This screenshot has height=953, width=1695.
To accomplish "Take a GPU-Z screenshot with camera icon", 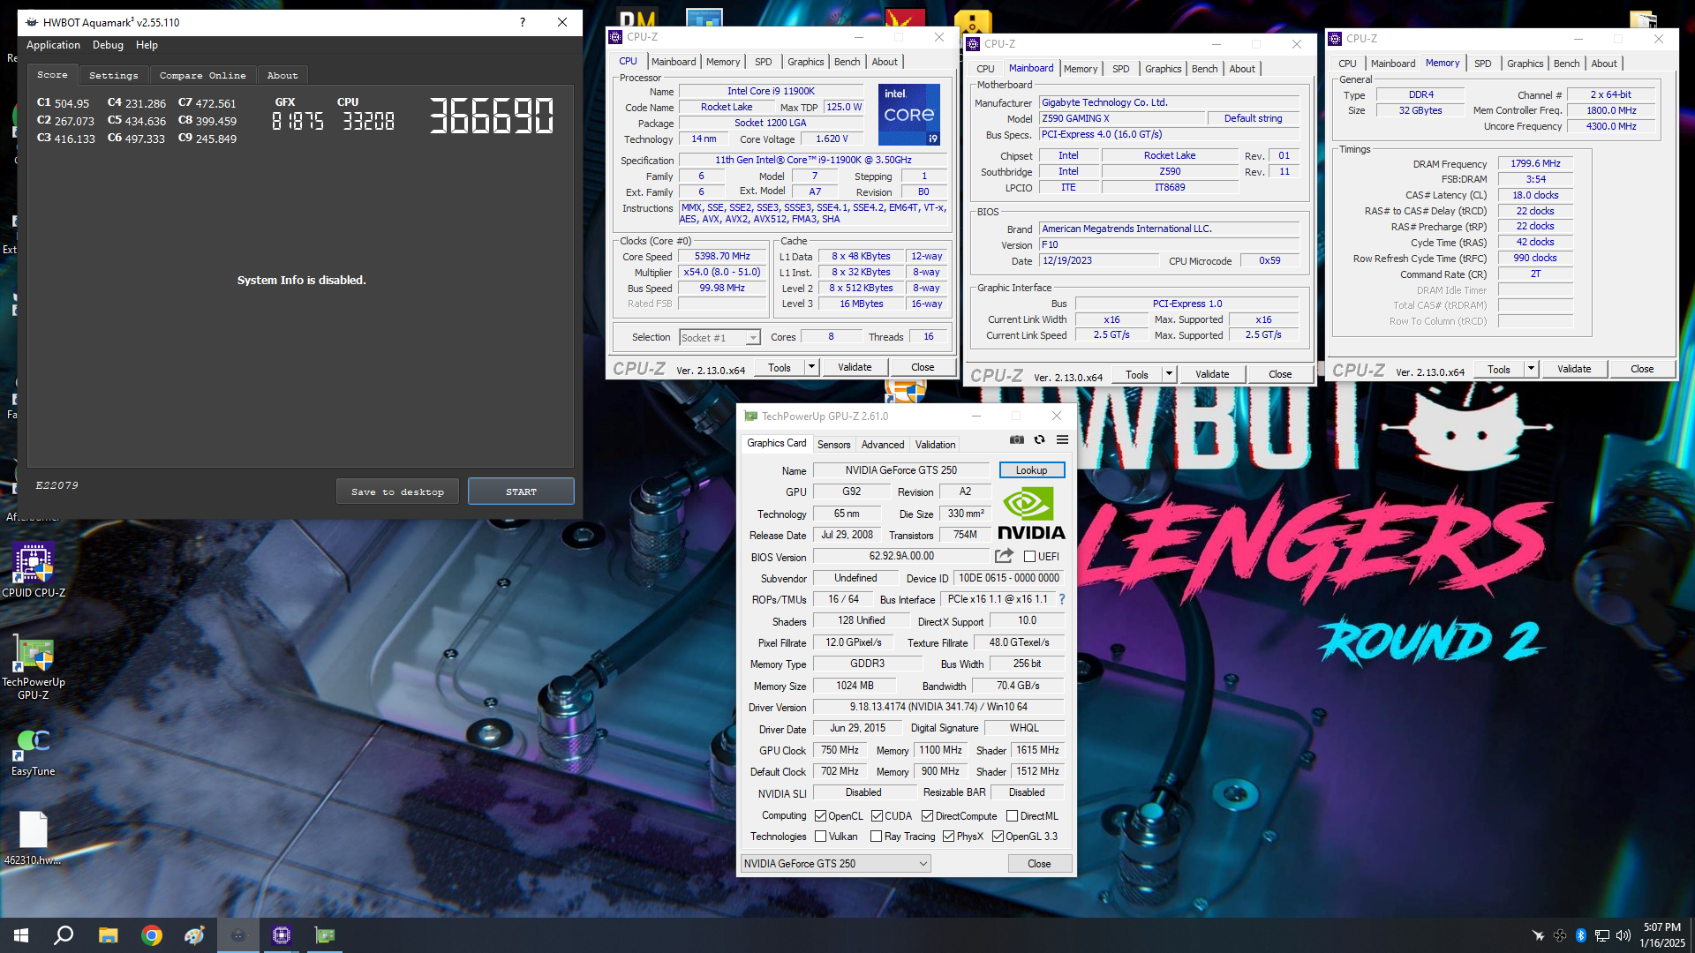I will 1017,439.
